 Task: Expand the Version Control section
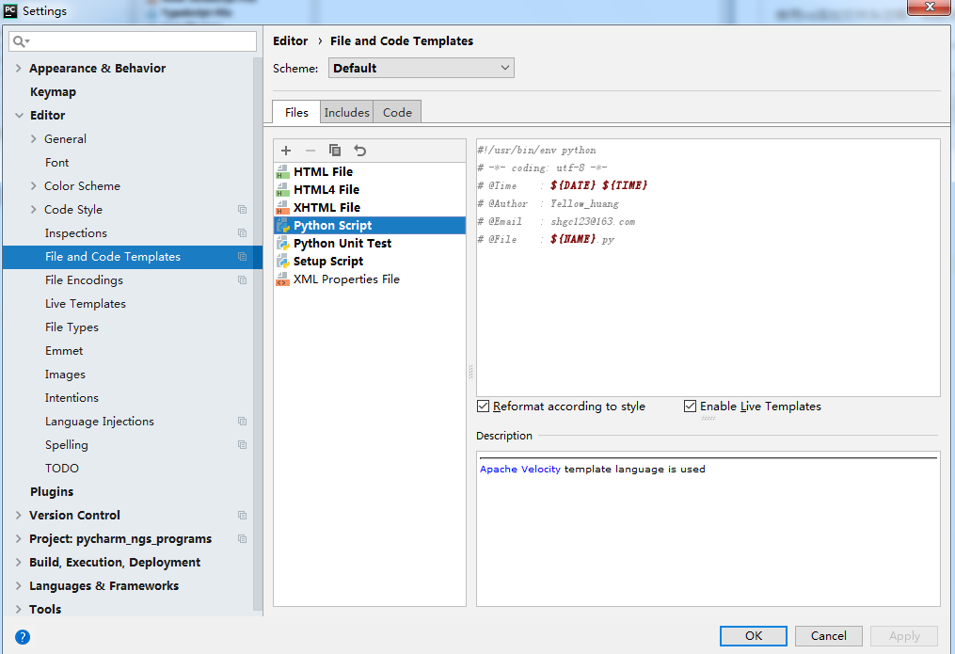point(18,515)
